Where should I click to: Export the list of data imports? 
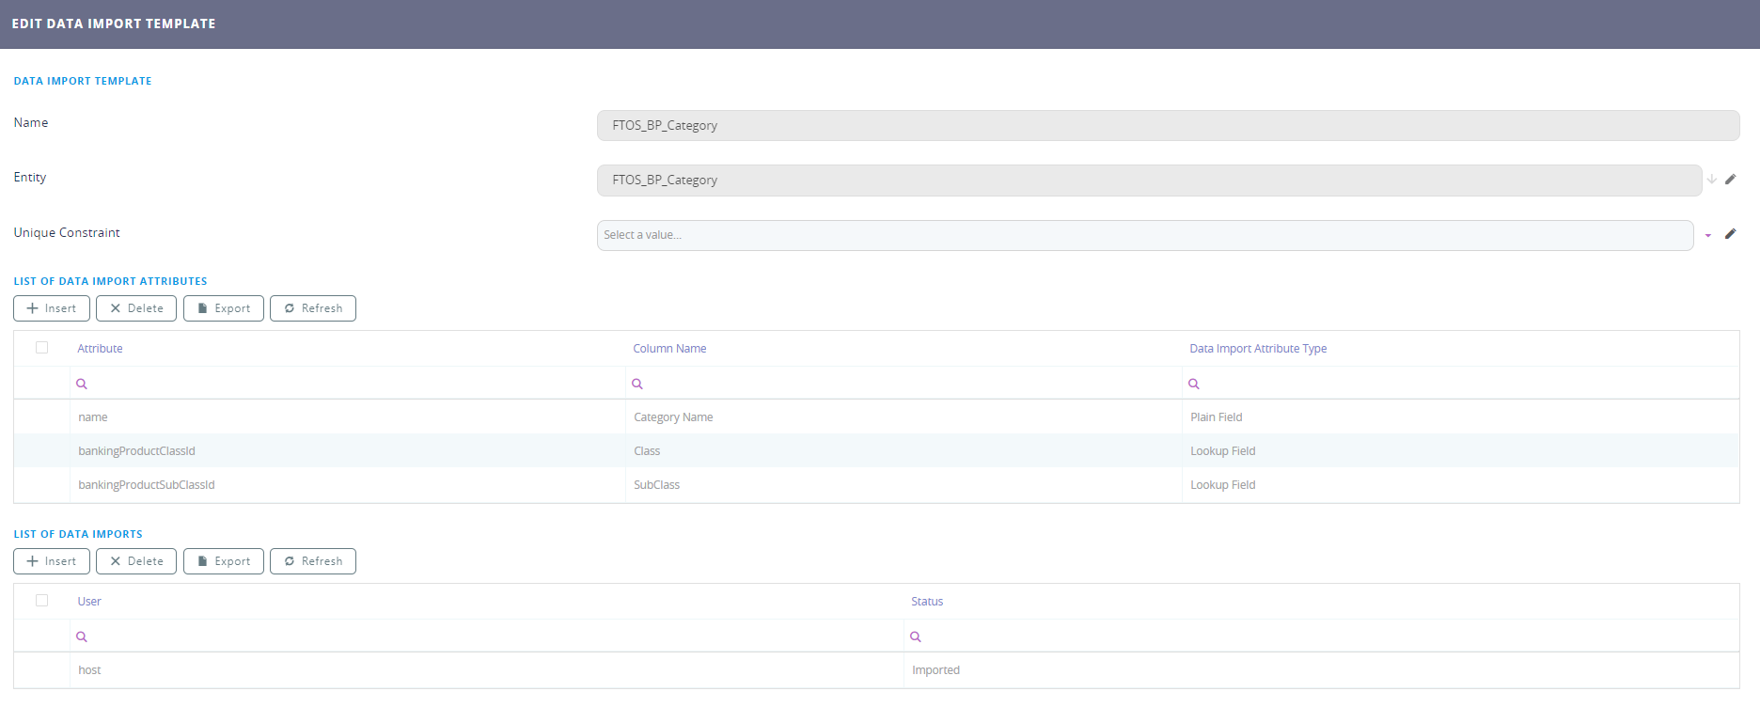224,561
